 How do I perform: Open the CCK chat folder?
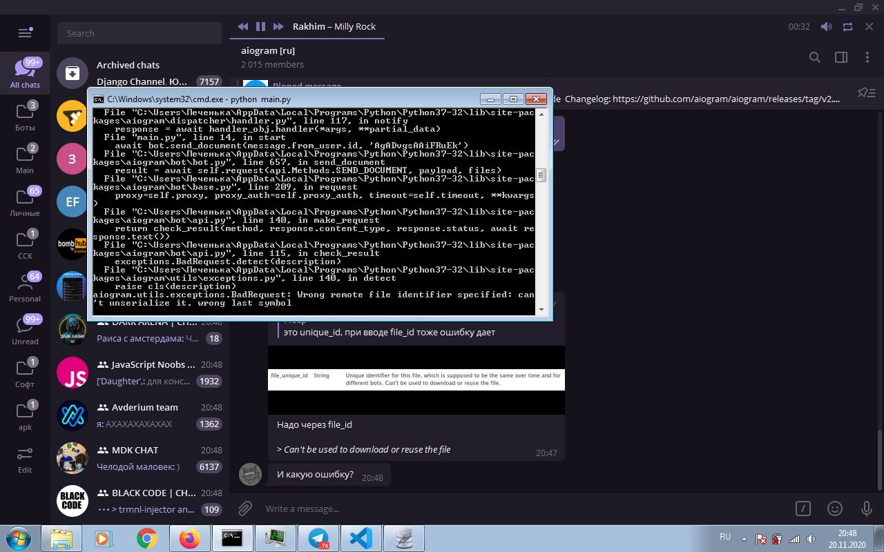[x=25, y=244]
